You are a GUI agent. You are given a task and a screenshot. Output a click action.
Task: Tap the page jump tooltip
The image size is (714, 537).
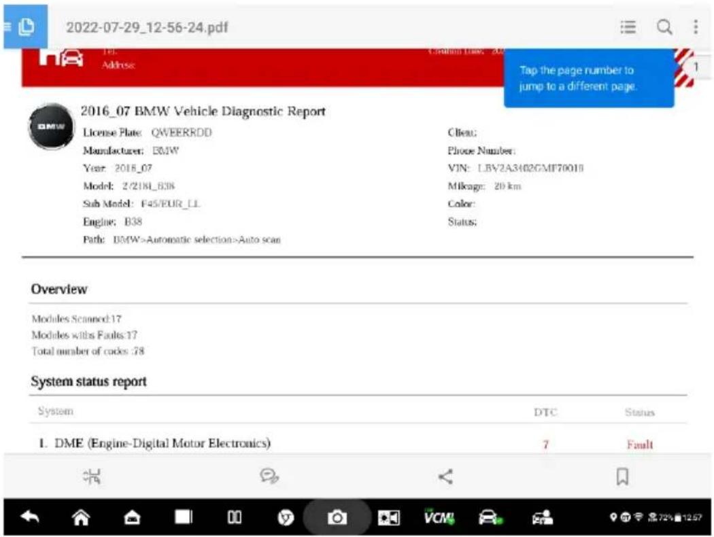click(x=589, y=78)
